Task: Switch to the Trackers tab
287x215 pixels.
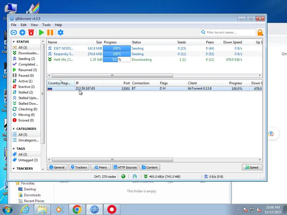Action: (x=79, y=167)
